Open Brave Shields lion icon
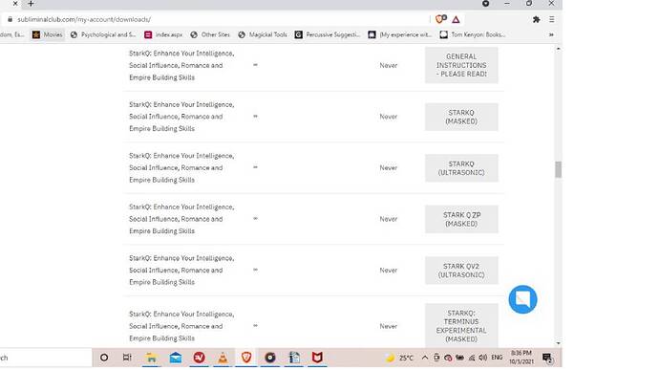 (440, 19)
